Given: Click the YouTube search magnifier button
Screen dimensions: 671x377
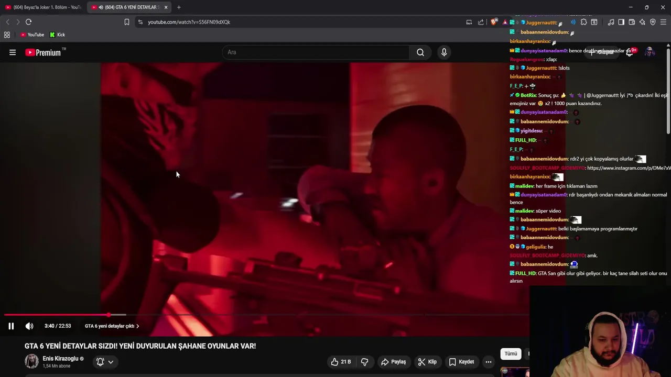Looking at the screenshot, I should (420, 52).
